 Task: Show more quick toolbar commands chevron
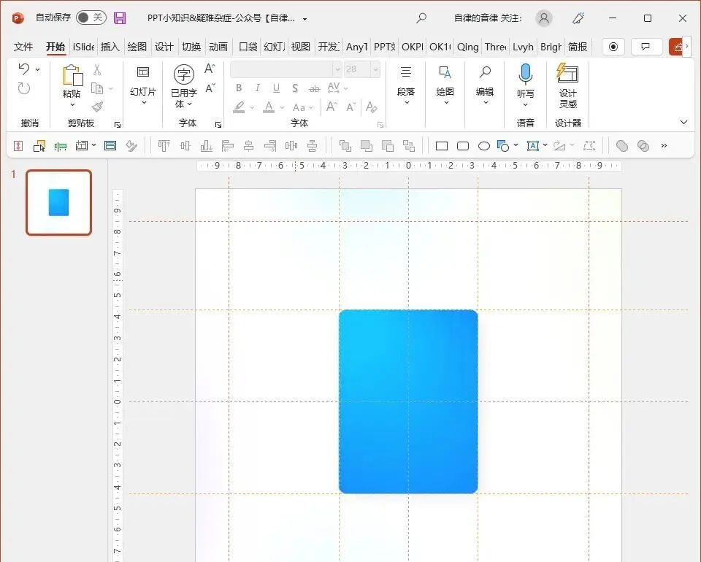click(664, 146)
